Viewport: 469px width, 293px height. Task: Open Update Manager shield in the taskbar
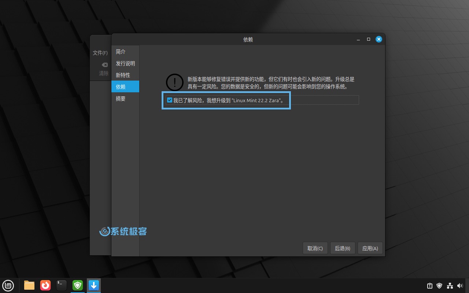pyautogui.click(x=78, y=285)
